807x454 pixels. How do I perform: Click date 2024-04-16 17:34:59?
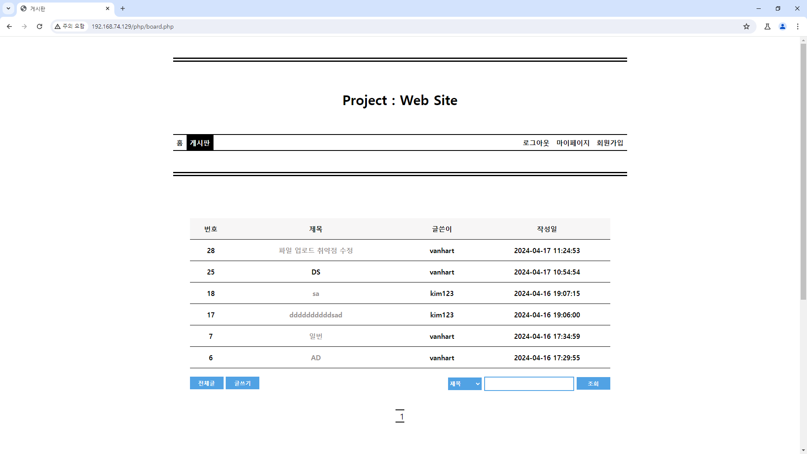point(547,336)
